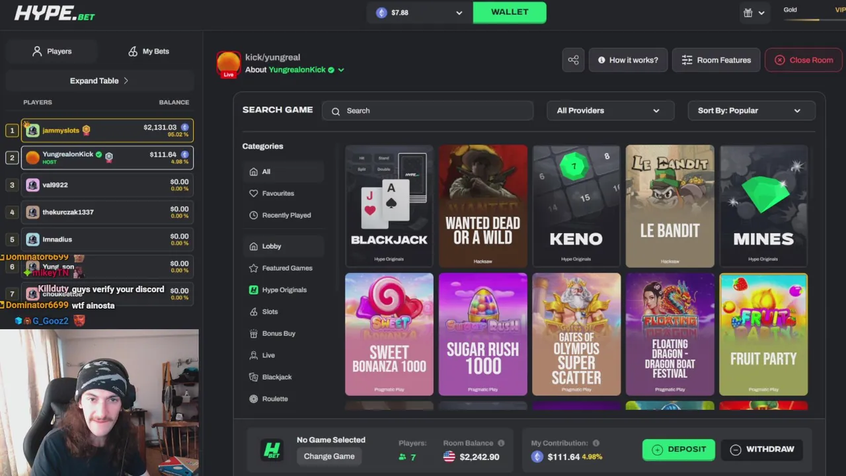Image resolution: width=846 pixels, height=476 pixels.
Task: Open the Blackjack game tile
Action: (389, 206)
